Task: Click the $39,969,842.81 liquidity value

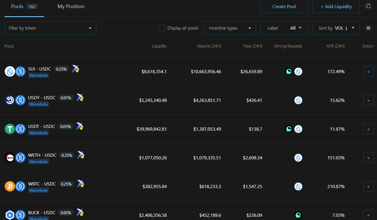Action: [152, 129]
